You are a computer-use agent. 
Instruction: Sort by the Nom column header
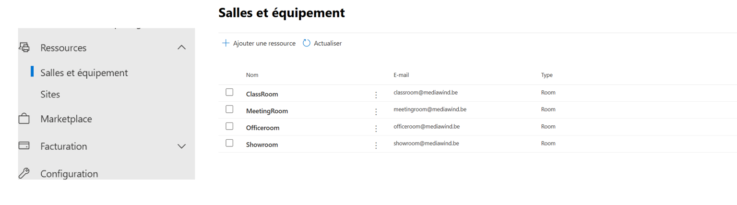(x=252, y=75)
